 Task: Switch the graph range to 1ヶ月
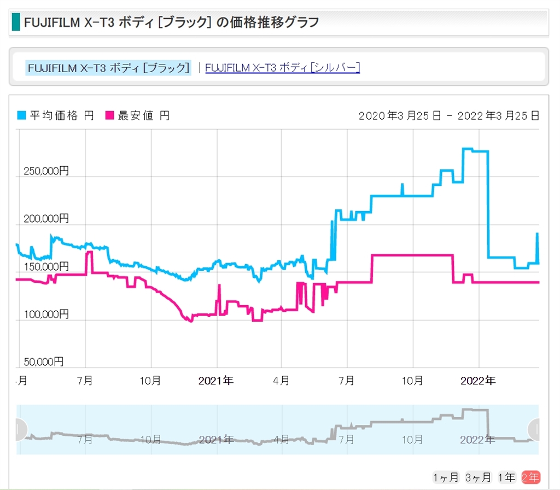click(446, 477)
